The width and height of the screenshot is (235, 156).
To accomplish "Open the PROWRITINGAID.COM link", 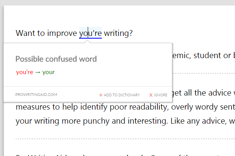I will (x=36, y=95).
